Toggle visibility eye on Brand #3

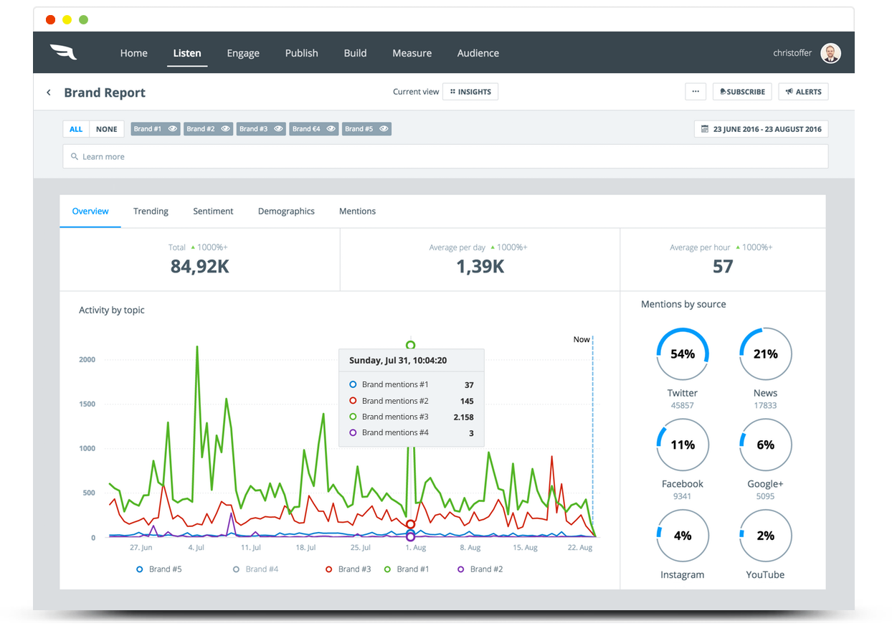[278, 129]
